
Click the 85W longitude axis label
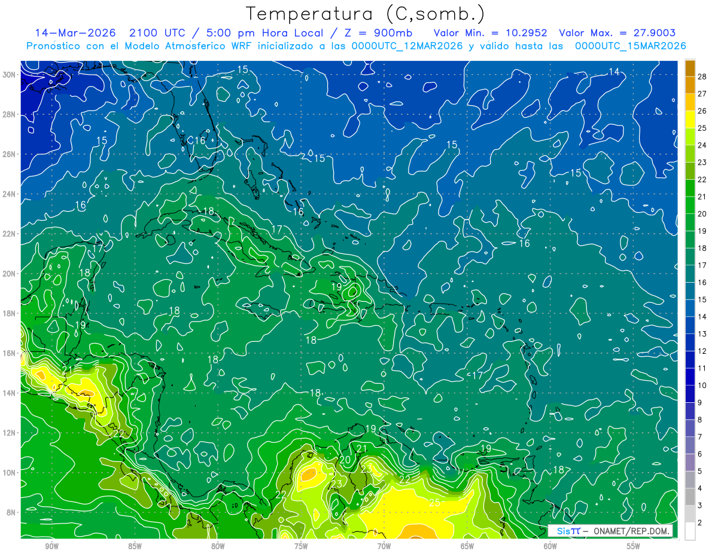pyautogui.click(x=135, y=546)
